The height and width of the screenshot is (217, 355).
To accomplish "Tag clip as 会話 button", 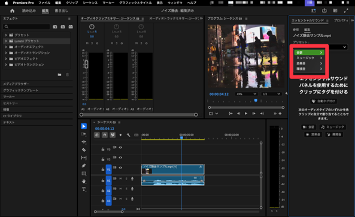I will point(308,127).
